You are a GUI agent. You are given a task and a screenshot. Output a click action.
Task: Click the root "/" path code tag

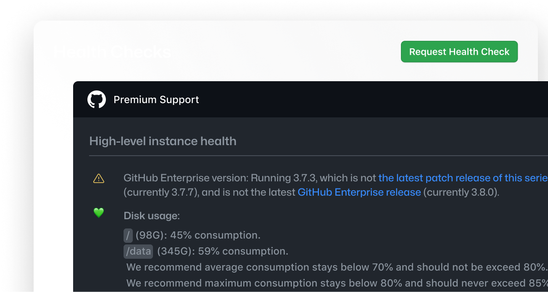128,235
